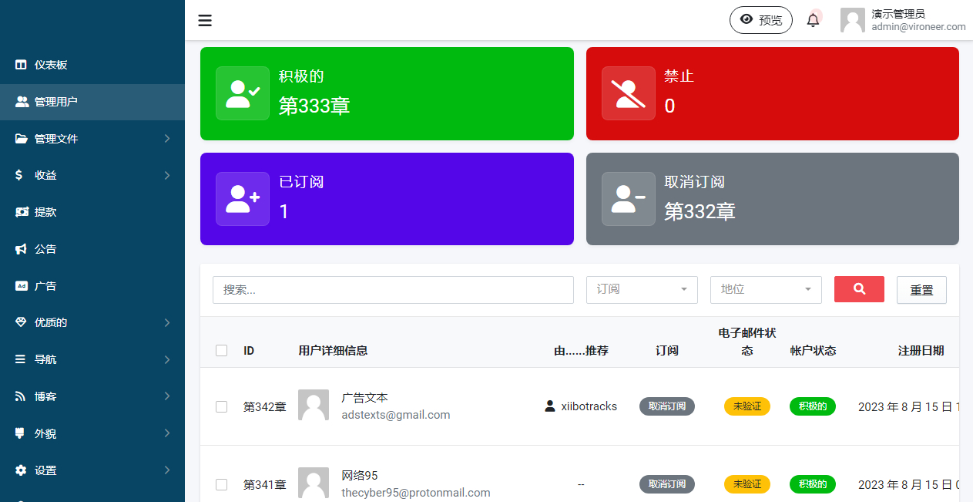Image resolution: width=973 pixels, height=502 pixels.
Task: Click the 搜索 input field
Action: 393,290
